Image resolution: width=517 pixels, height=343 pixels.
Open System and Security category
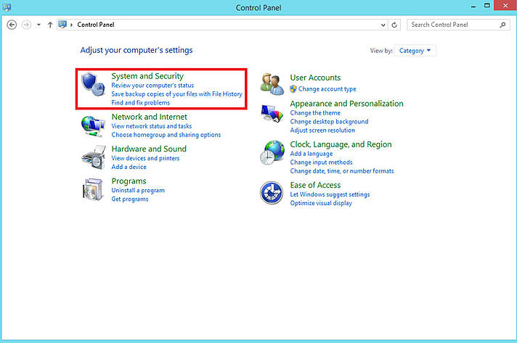pos(147,76)
